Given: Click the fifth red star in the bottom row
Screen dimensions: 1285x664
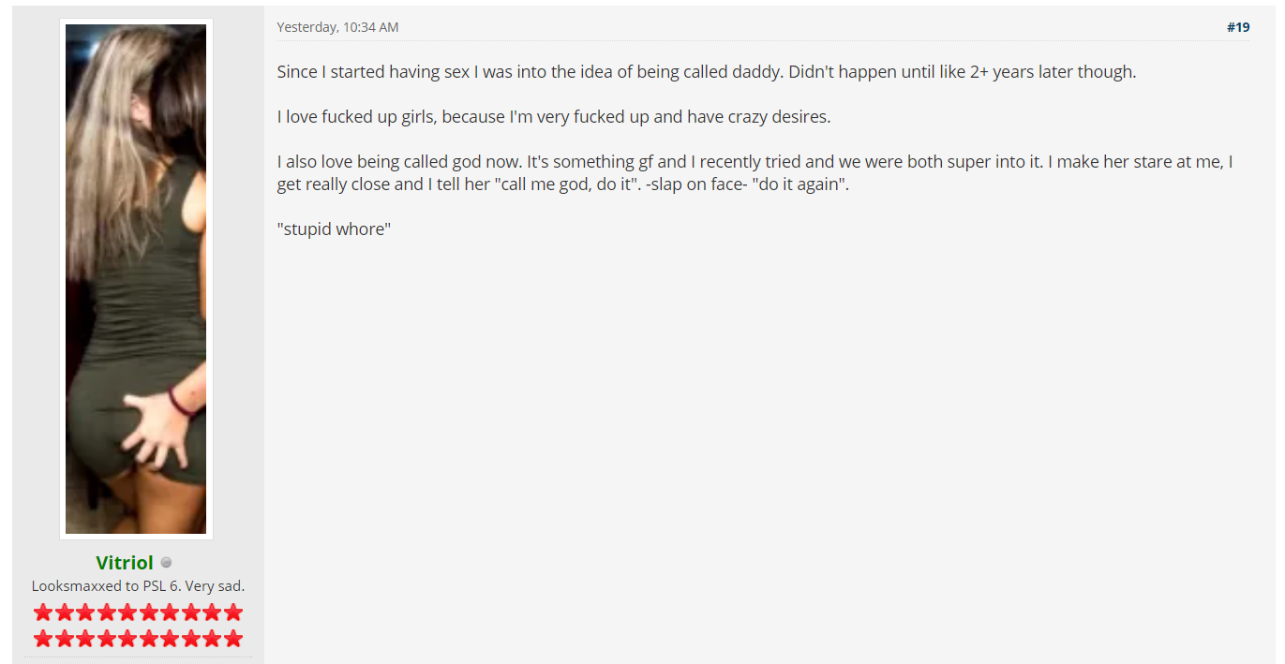Looking at the screenshot, I should (127, 639).
